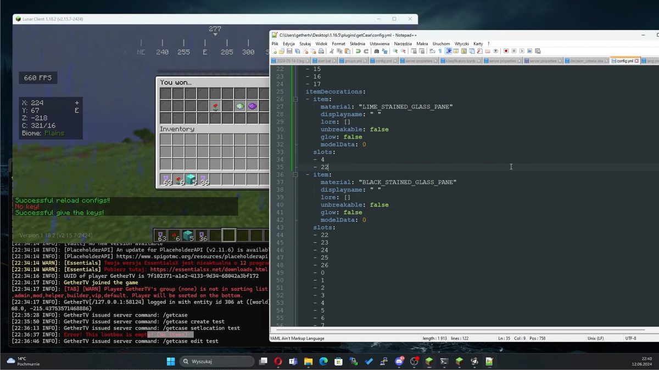
Task: Click "BLACK_STAINED_GLASS_PANE" material value
Action: pos(407,182)
